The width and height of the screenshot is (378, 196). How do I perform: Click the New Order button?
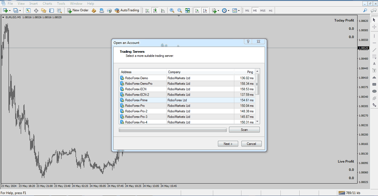[x=78, y=10]
